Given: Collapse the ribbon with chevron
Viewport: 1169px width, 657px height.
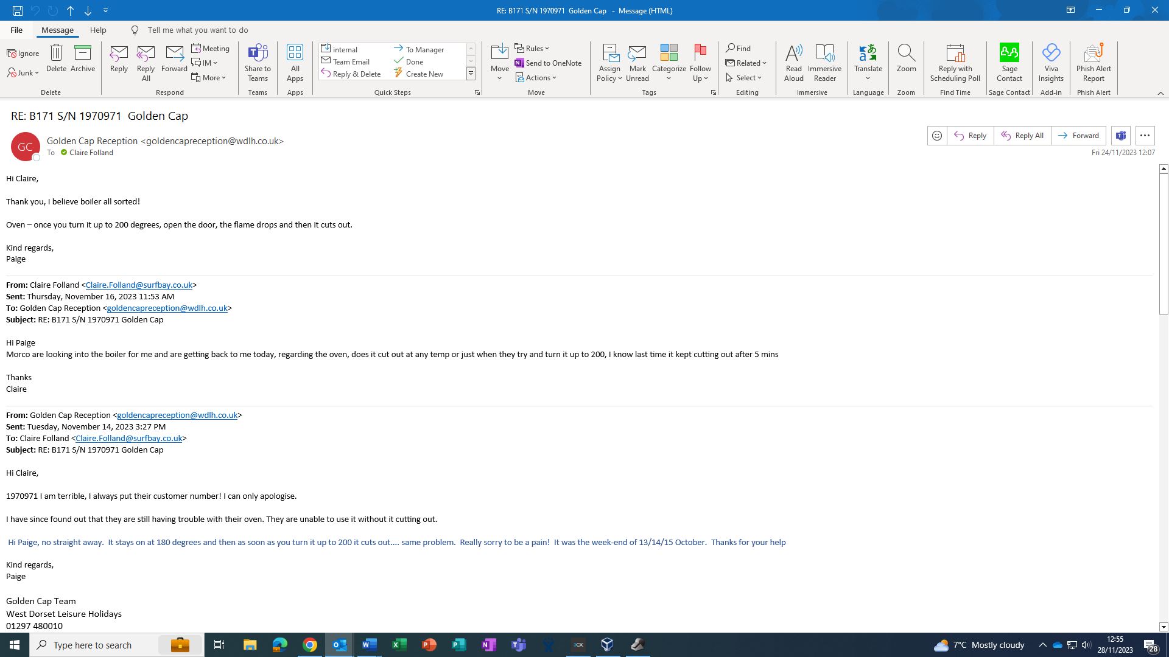Looking at the screenshot, I should (x=1160, y=93).
